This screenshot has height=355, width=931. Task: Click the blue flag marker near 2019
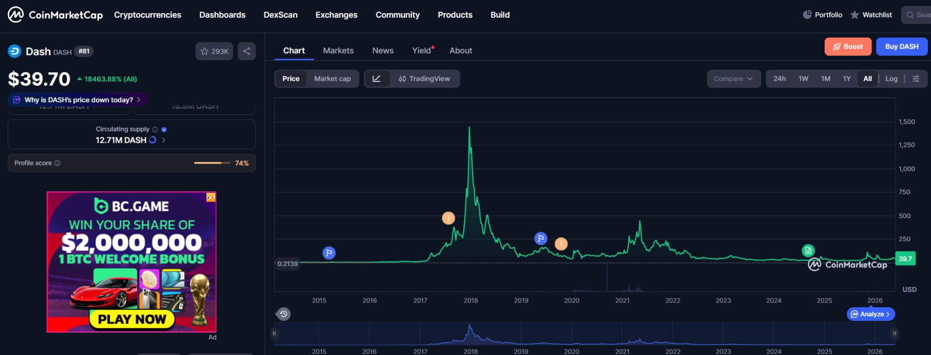tap(541, 238)
